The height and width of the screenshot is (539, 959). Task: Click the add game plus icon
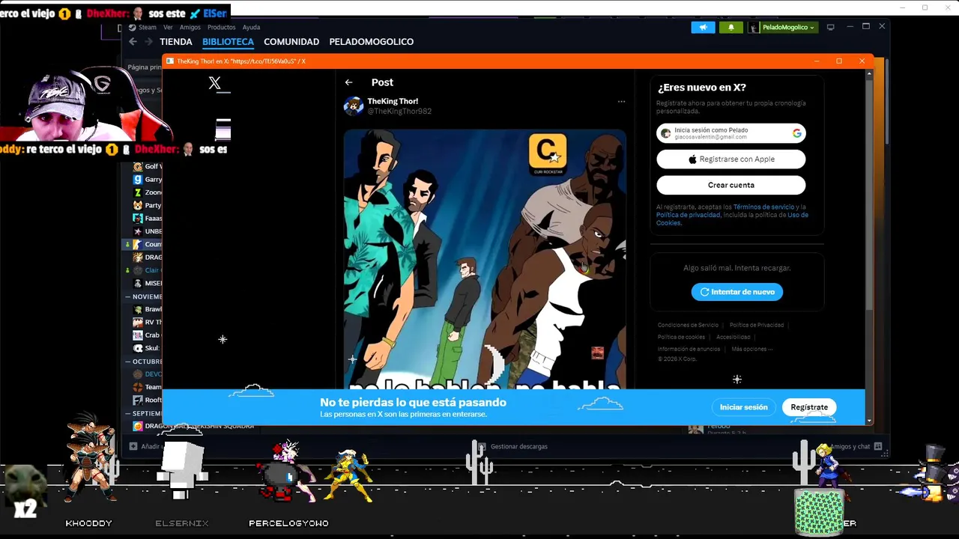point(133,446)
